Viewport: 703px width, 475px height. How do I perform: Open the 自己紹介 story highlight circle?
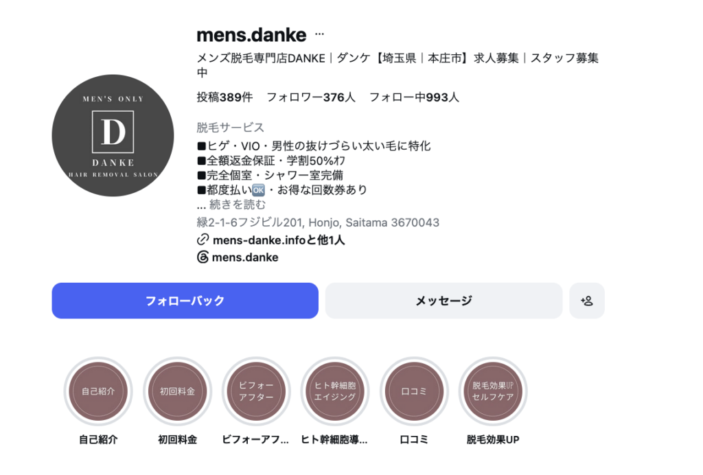tap(98, 391)
